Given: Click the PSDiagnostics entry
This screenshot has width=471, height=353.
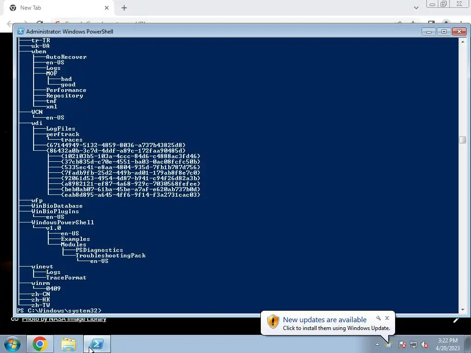Looking at the screenshot, I should [99, 250].
